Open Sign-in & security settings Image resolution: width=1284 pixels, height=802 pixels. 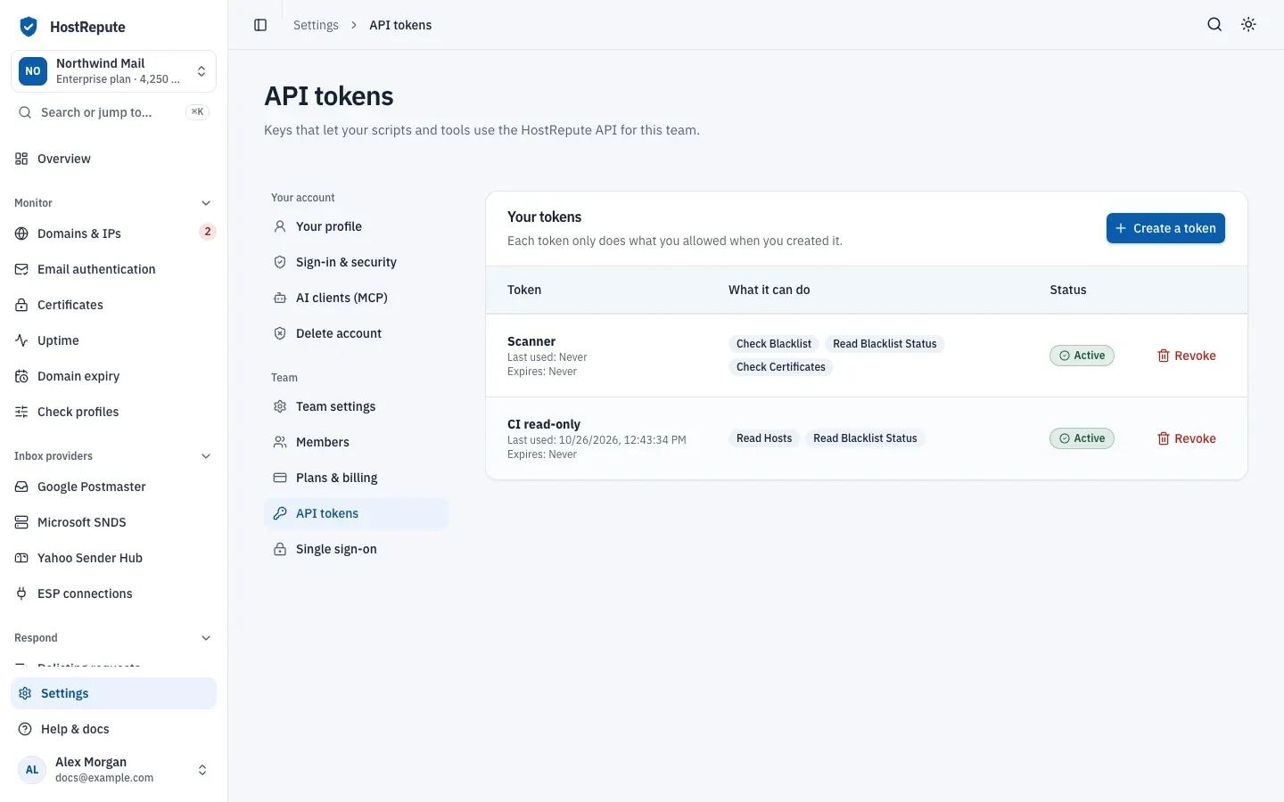click(357, 262)
